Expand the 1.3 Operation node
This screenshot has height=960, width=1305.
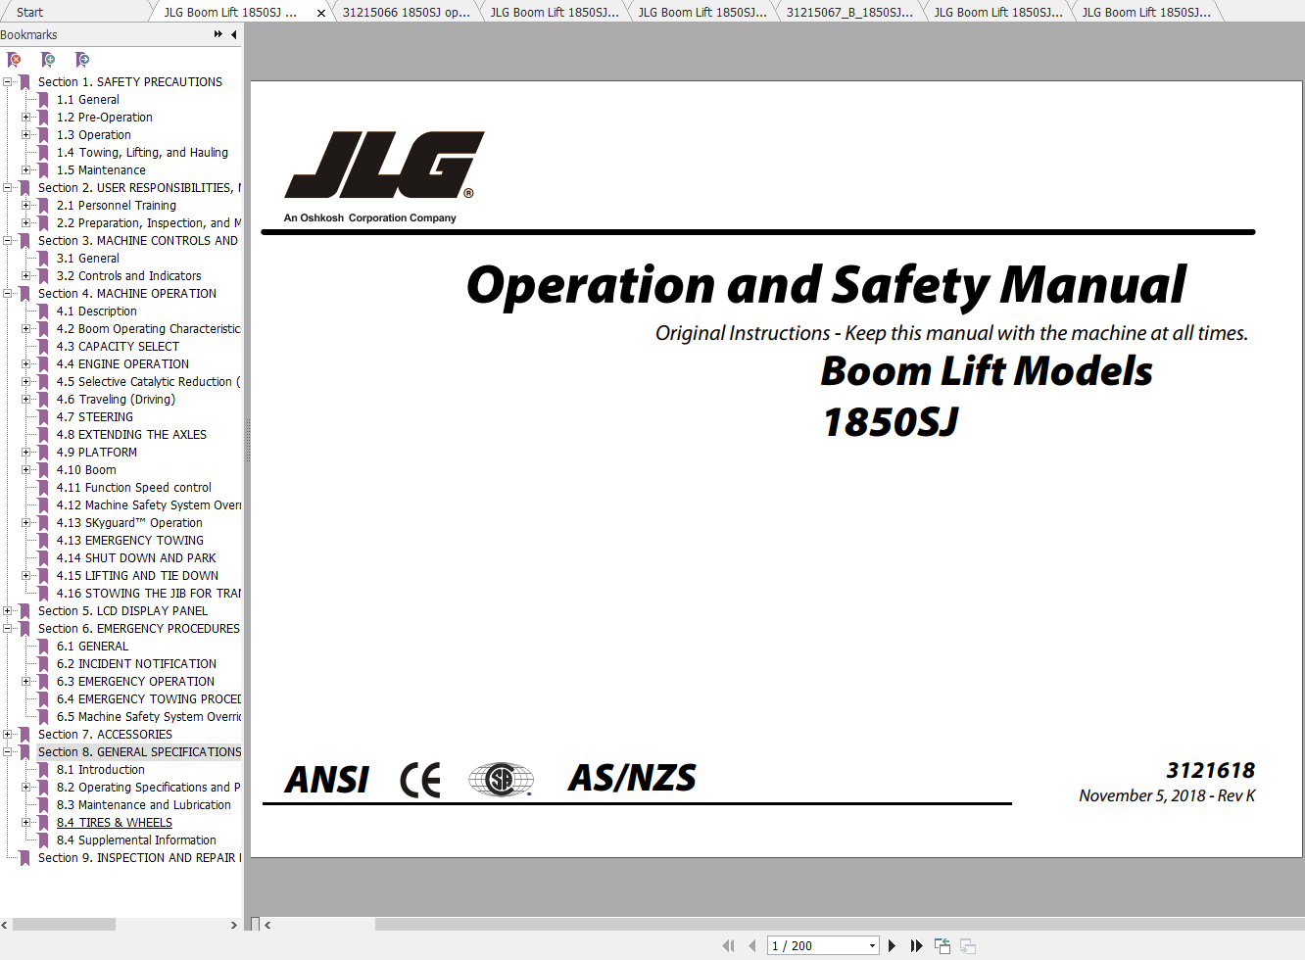pyautogui.click(x=26, y=135)
